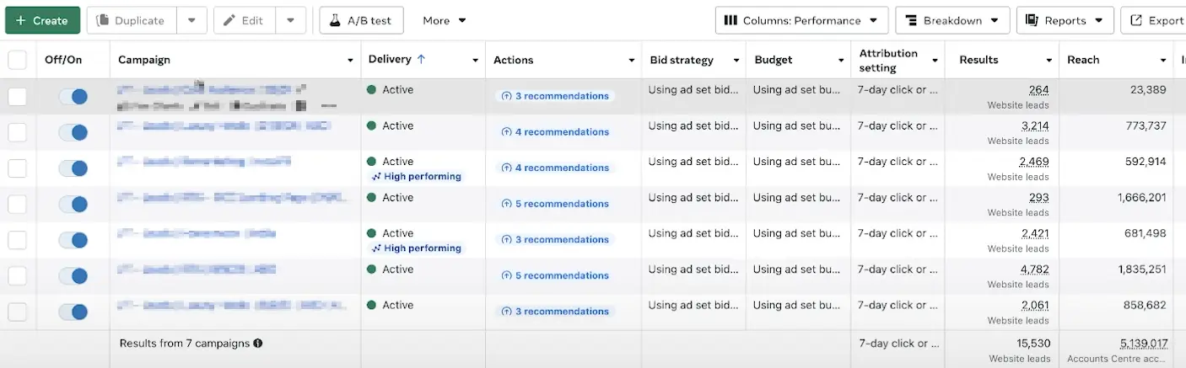Open the More menu
Image resolution: width=1186 pixels, height=368 pixels.
click(x=445, y=20)
